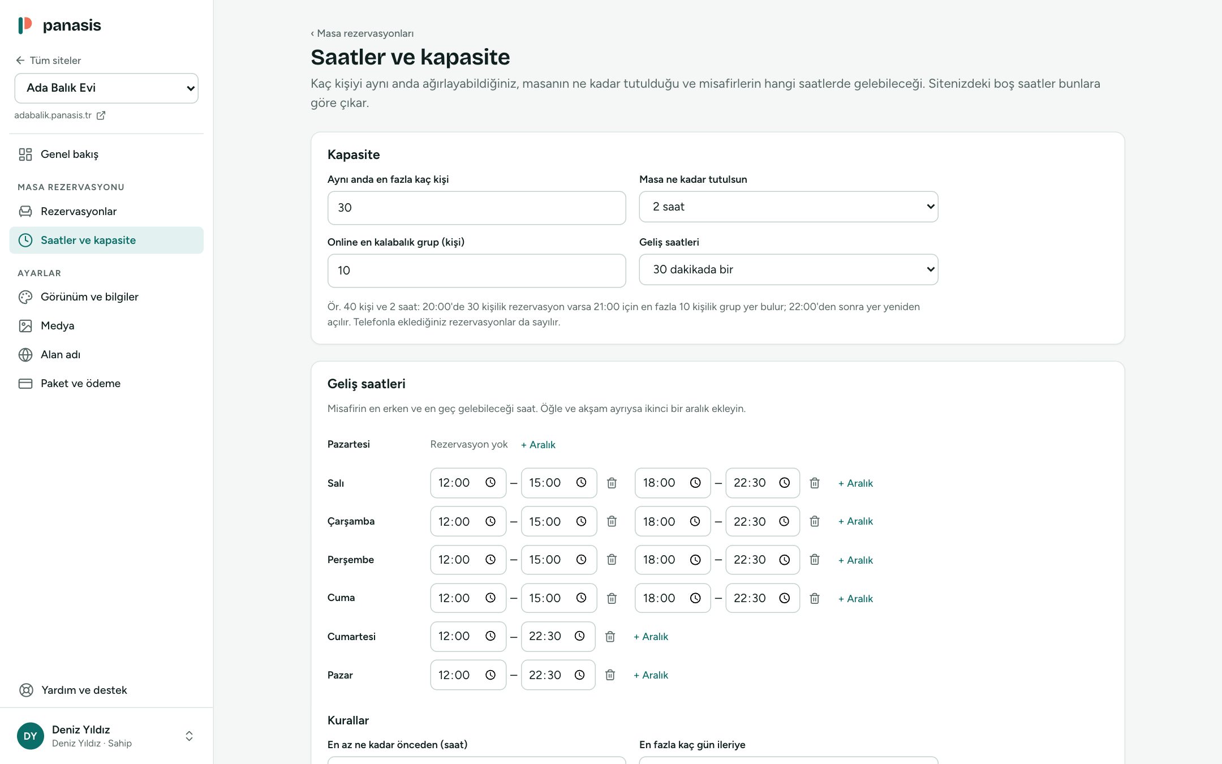The width and height of the screenshot is (1222, 764).
Task: Delete Salı's 12:00–15:00 interval with trash icon
Action: (612, 483)
